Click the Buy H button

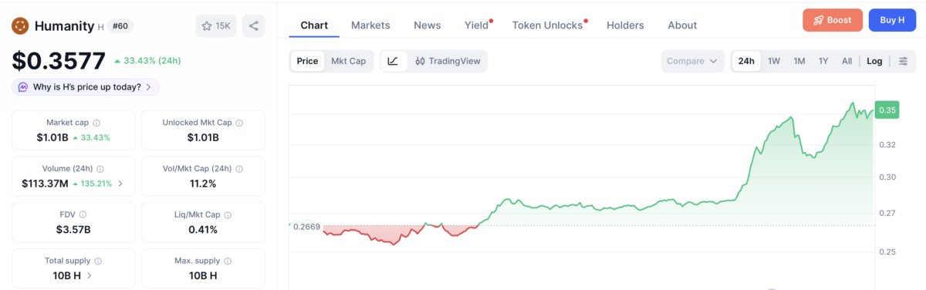click(891, 20)
